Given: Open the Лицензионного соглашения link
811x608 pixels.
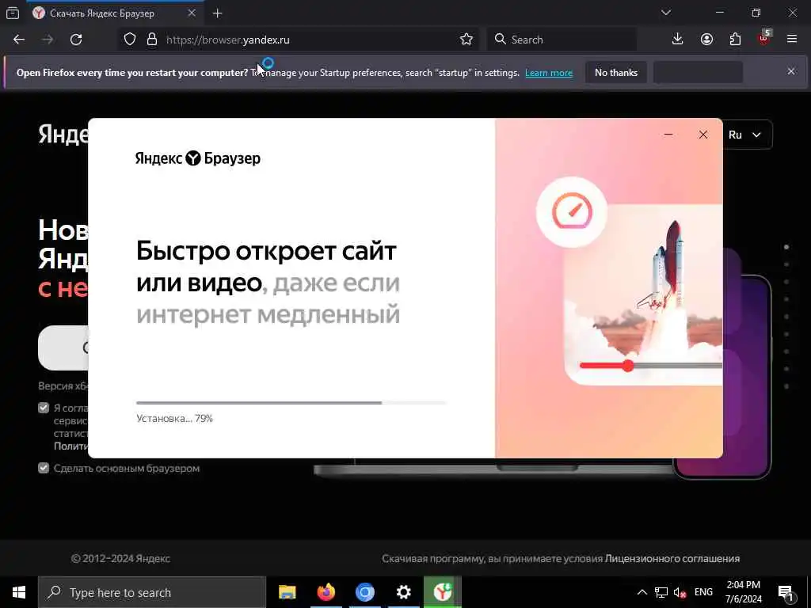Looking at the screenshot, I should coord(672,558).
